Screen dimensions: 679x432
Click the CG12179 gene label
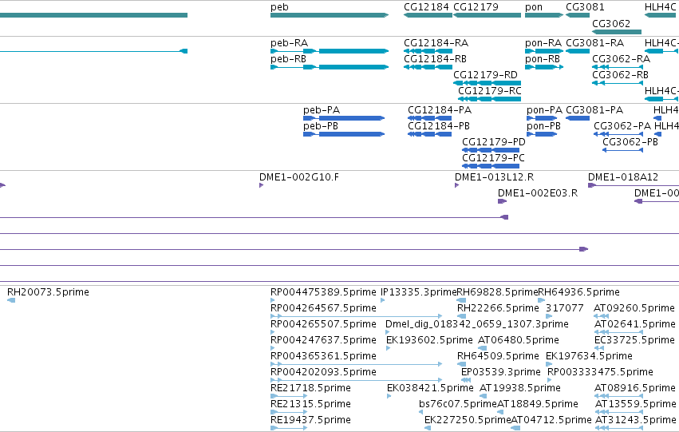click(x=476, y=7)
